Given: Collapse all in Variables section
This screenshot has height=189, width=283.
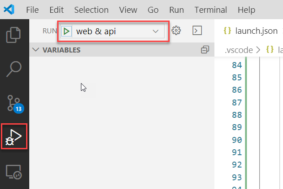Looking at the screenshot, I should pos(205,50).
